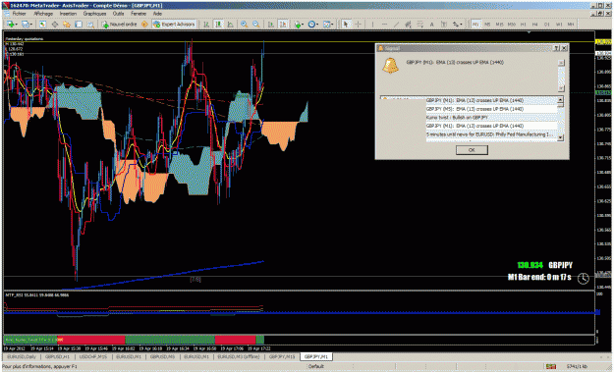Click the Nouvel ordre button
This screenshot has width=614, height=372.
click(x=119, y=25)
